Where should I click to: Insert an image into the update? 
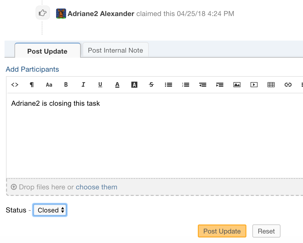pyautogui.click(x=237, y=85)
